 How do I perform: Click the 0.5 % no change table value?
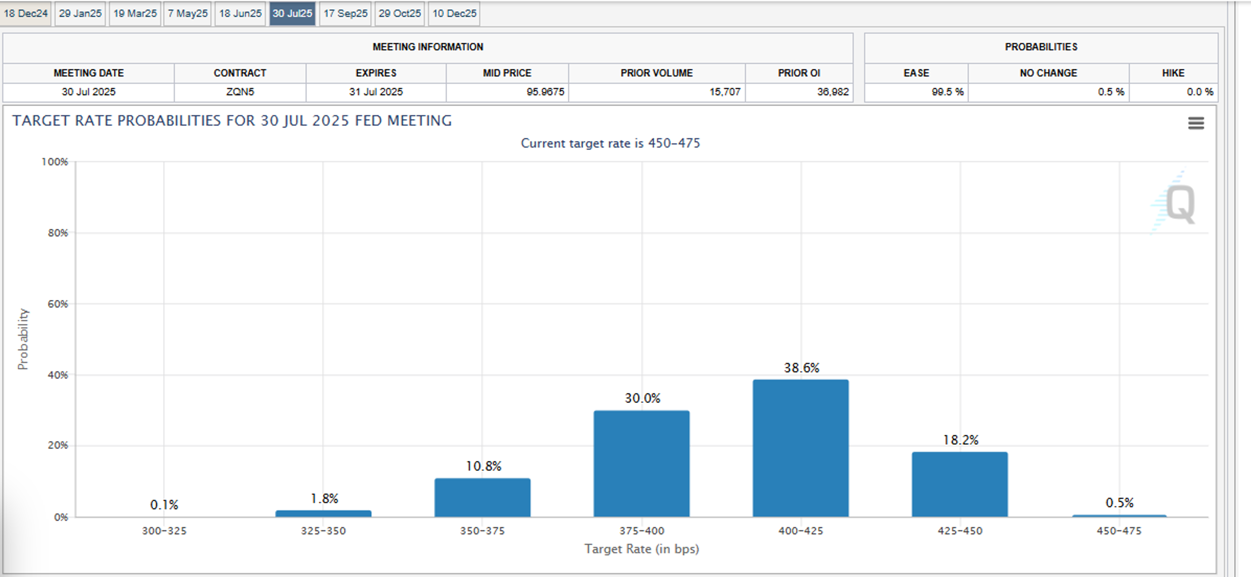pyautogui.click(x=1111, y=92)
